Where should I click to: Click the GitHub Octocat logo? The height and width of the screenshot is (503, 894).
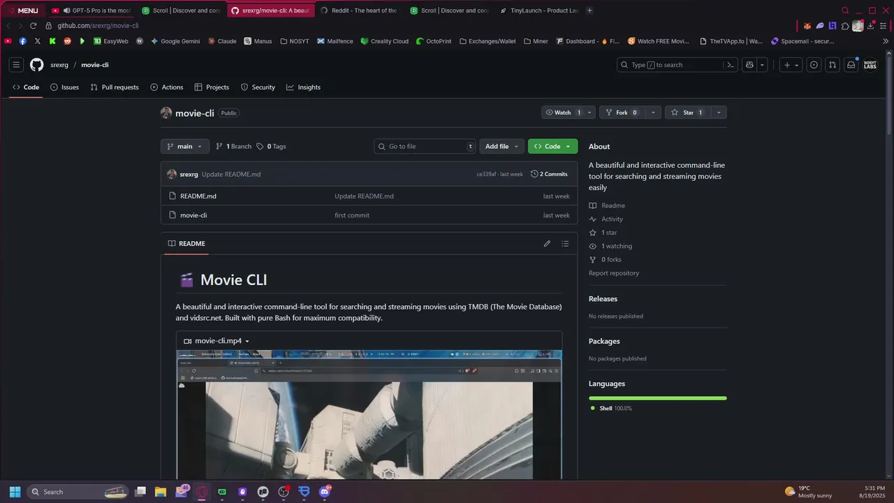[36, 65]
